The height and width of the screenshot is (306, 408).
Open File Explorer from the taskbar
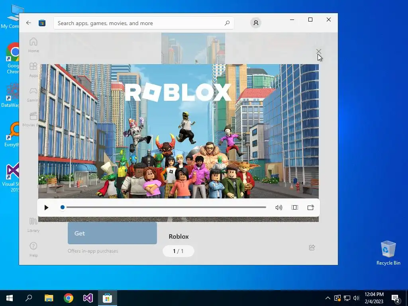49,298
